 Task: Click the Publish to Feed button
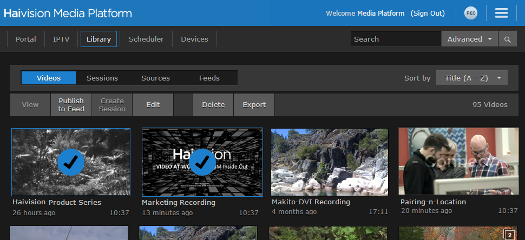coord(71,105)
